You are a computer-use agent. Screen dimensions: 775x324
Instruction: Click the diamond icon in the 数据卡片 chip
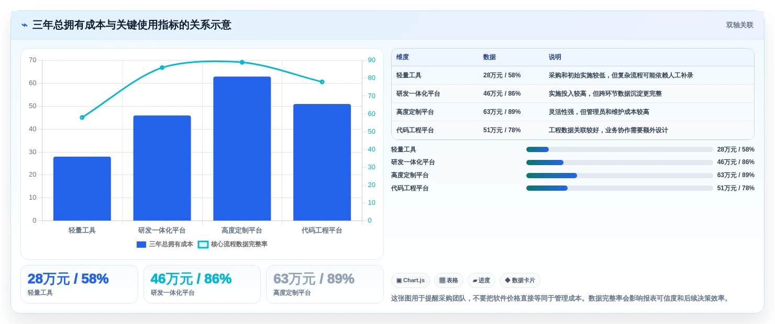point(507,281)
